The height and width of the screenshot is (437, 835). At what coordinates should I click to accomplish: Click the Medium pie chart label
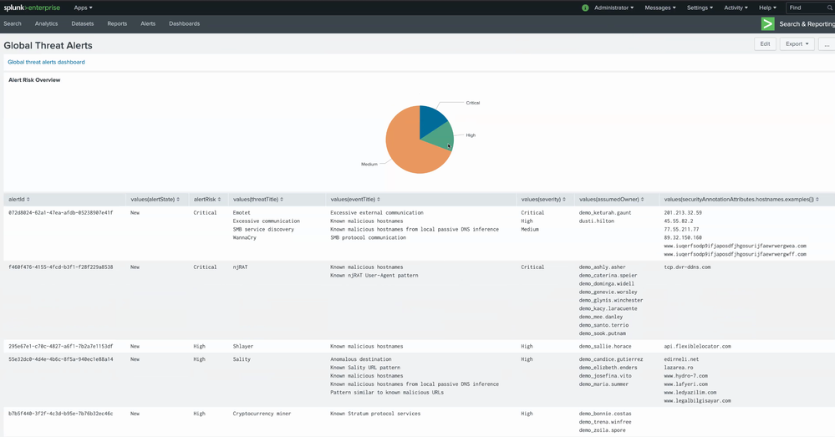coord(369,165)
